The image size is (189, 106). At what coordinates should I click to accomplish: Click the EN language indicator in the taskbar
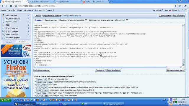(164, 100)
